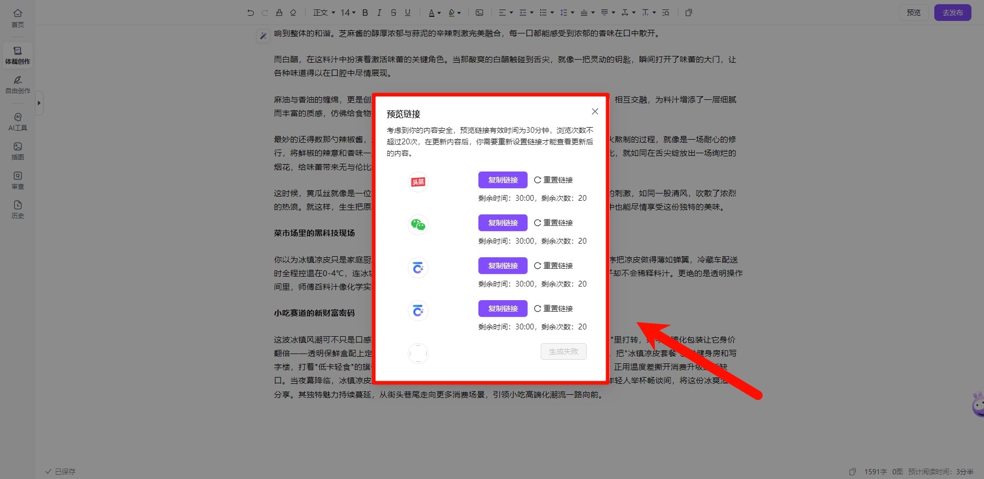The width and height of the screenshot is (984, 479).
Task: Click the WeChat platform icon
Action: pos(418,225)
